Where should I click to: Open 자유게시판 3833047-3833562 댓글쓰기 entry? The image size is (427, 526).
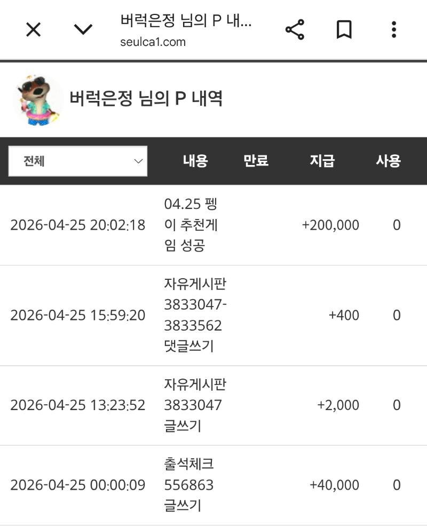tap(195, 315)
